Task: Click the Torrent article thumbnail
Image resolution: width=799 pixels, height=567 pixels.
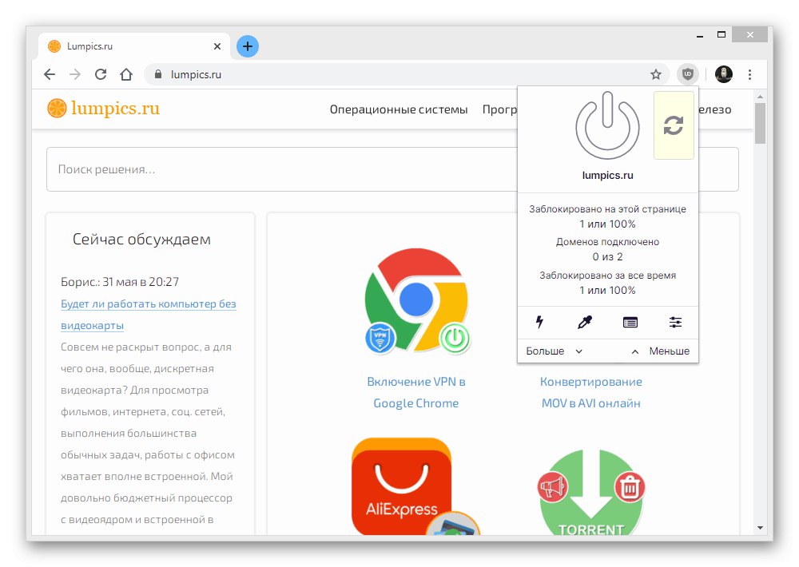Action: coord(591,492)
